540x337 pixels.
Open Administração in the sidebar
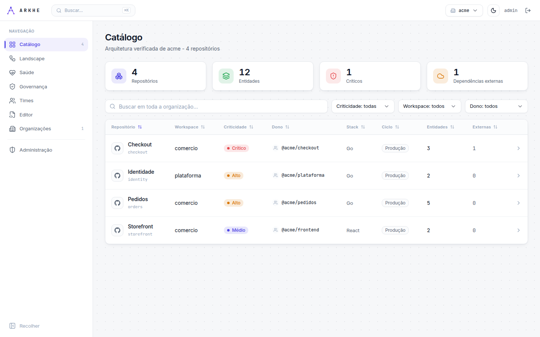46,150
